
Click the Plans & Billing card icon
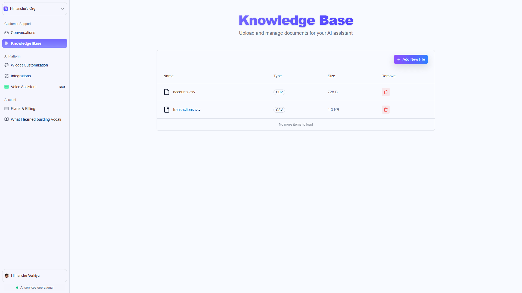click(x=7, y=109)
